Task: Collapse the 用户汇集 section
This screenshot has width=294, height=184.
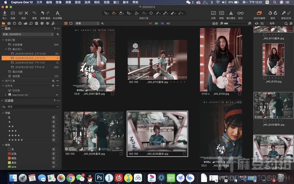Action: click(3, 81)
